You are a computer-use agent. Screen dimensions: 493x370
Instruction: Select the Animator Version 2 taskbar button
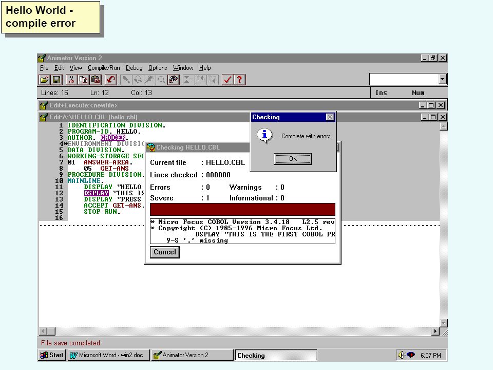click(x=192, y=355)
